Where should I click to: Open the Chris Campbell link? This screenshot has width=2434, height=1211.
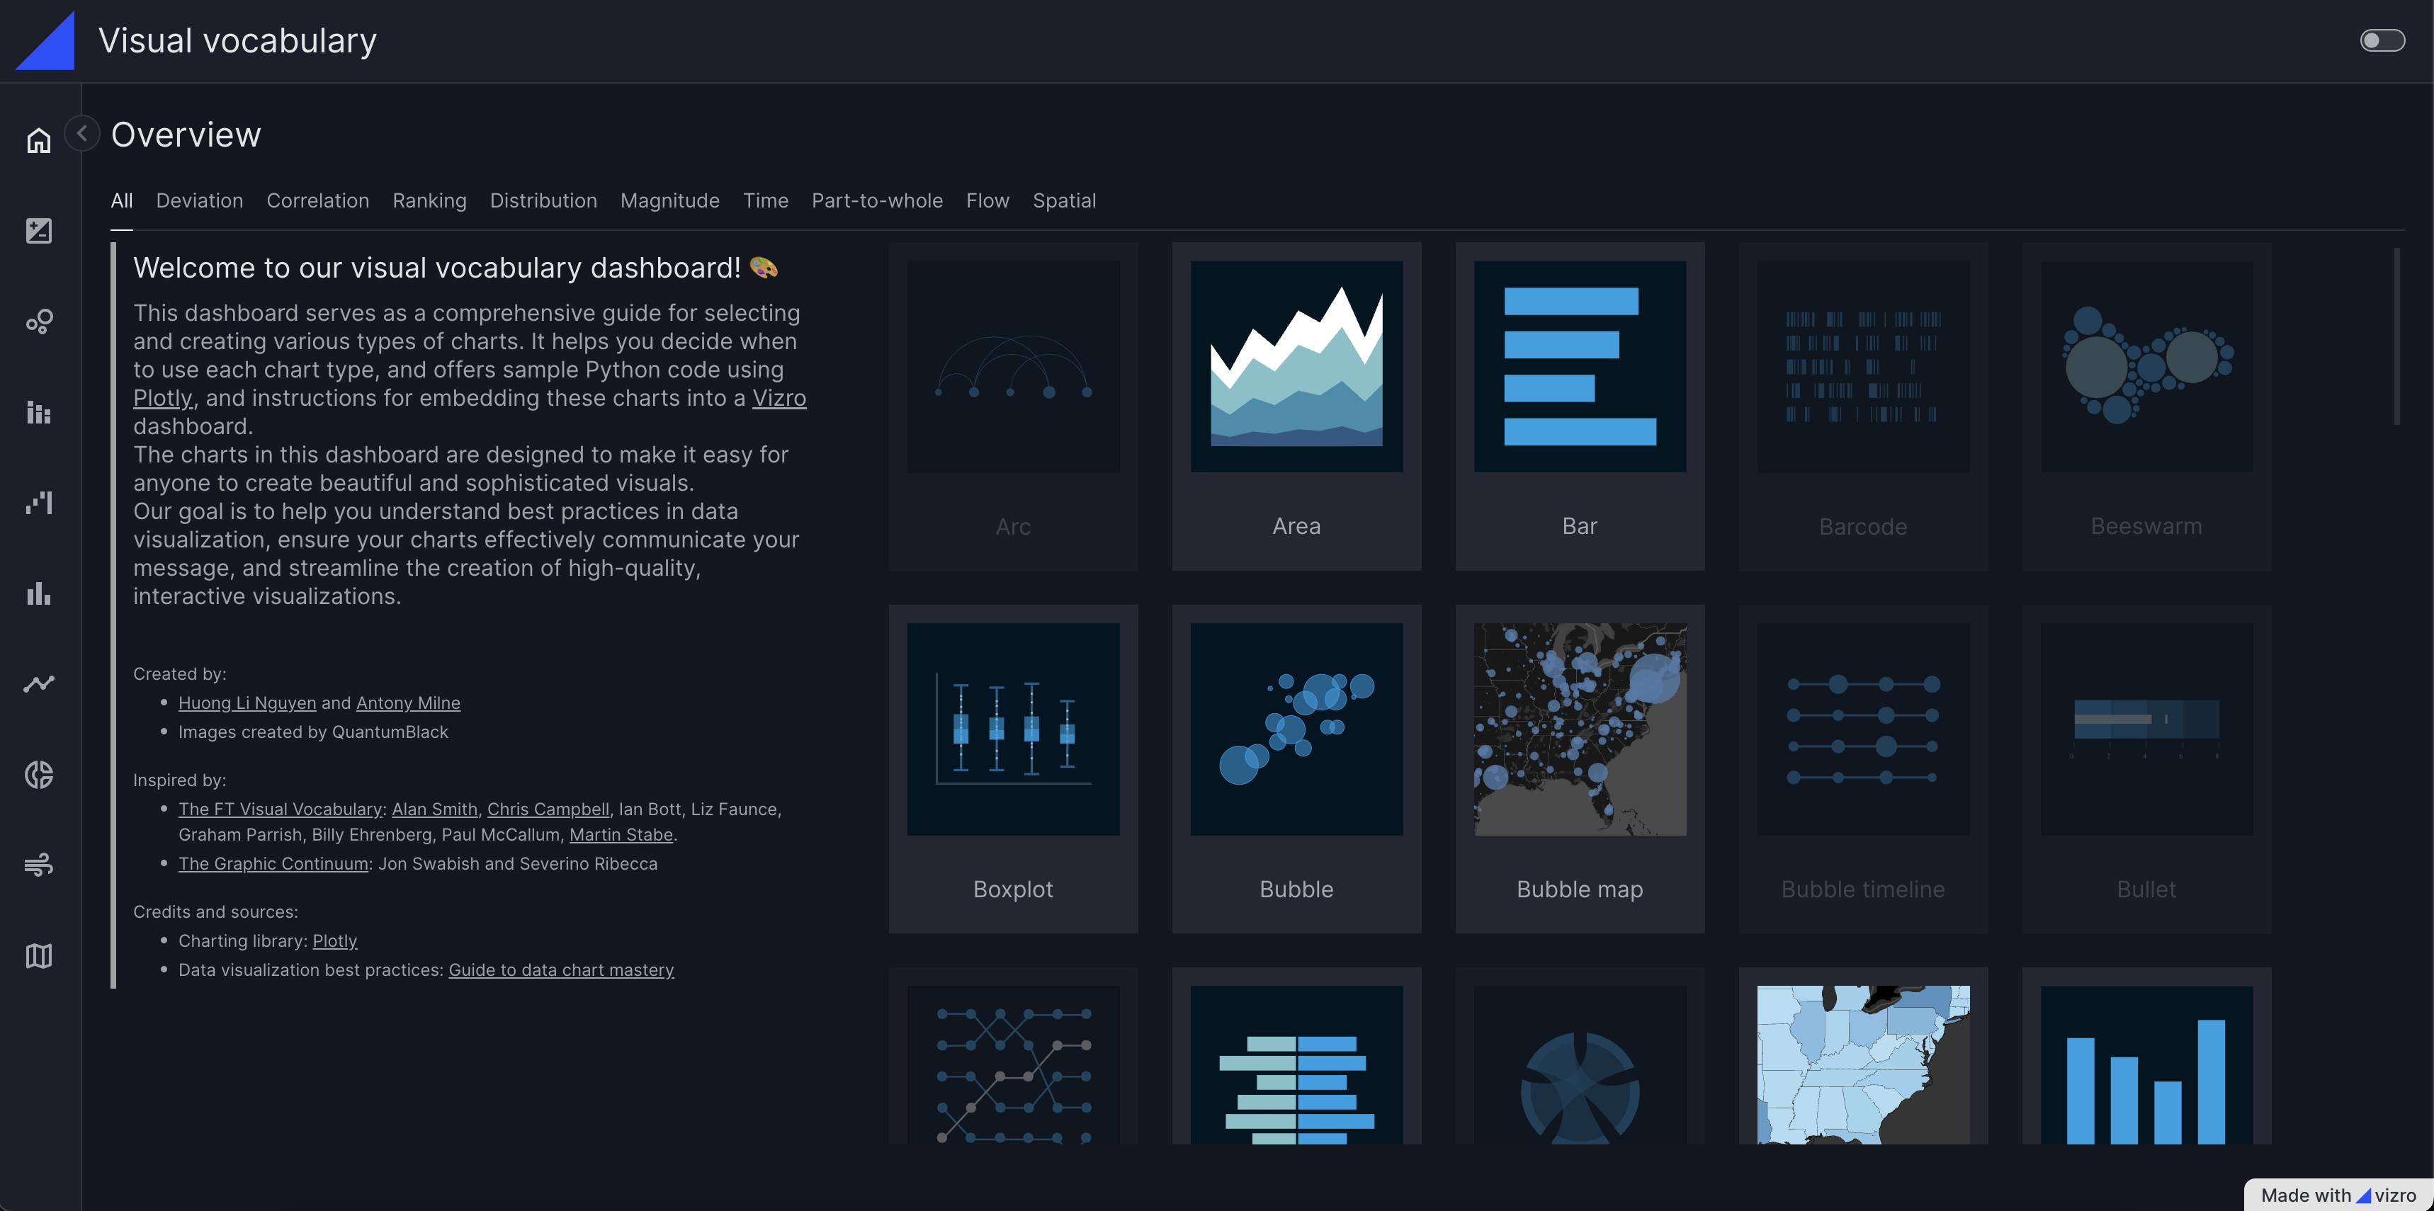point(548,809)
